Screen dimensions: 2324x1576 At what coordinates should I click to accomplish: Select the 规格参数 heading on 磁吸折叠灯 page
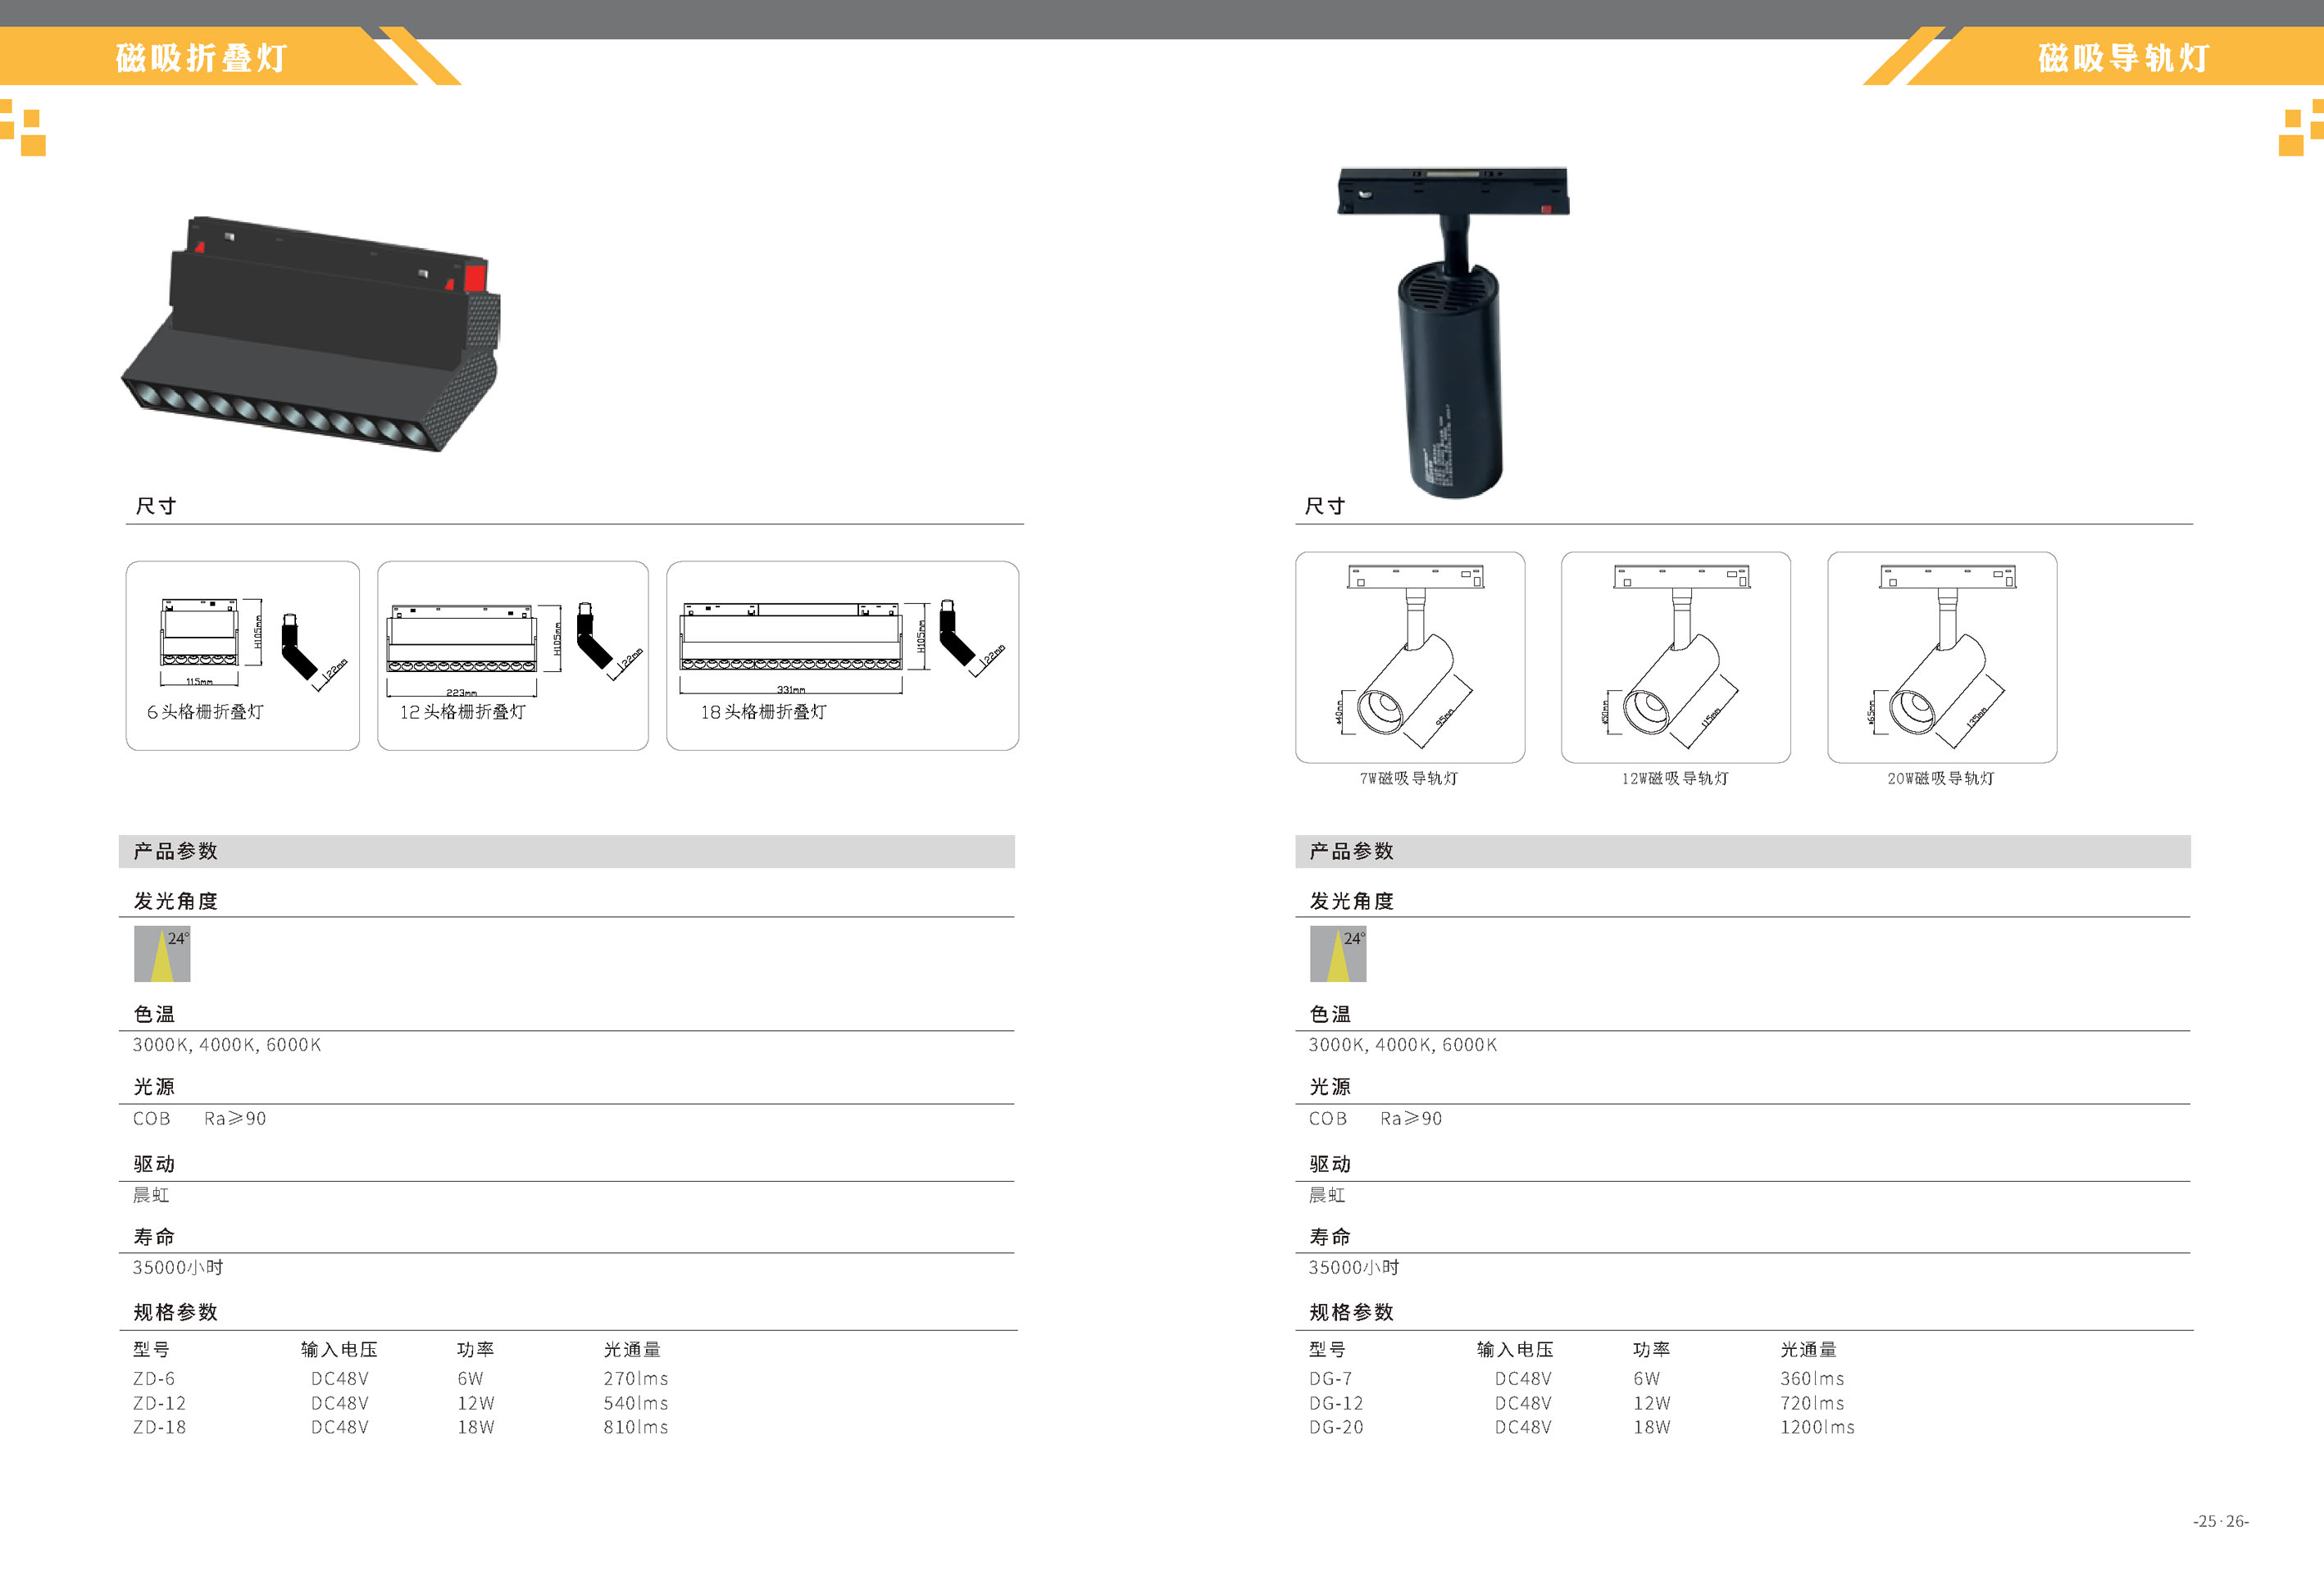tap(175, 1312)
